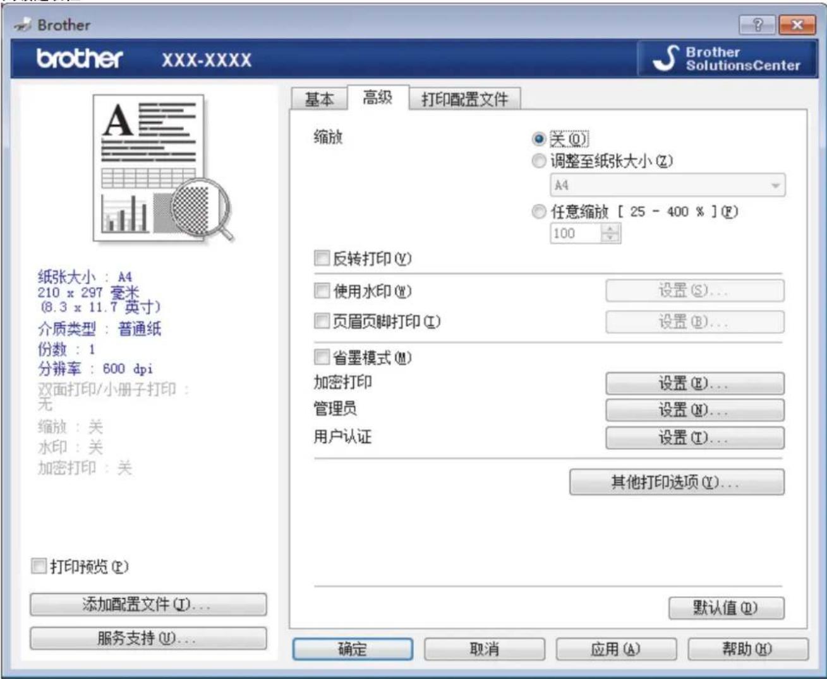Click the 加密打印 : 关 summary text

click(x=85, y=468)
